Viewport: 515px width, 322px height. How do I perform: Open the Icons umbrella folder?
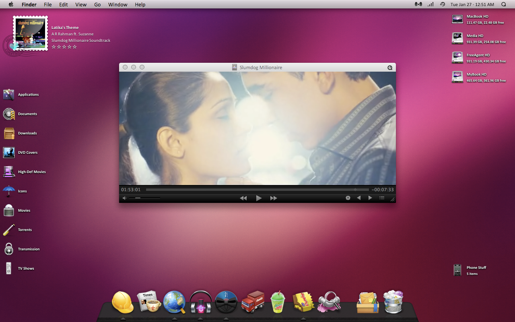pos(9,191)
